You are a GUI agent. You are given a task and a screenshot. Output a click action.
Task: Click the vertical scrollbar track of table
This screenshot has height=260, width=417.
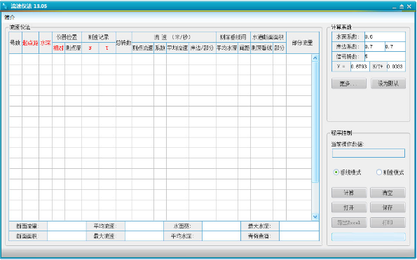pos(315,137)
